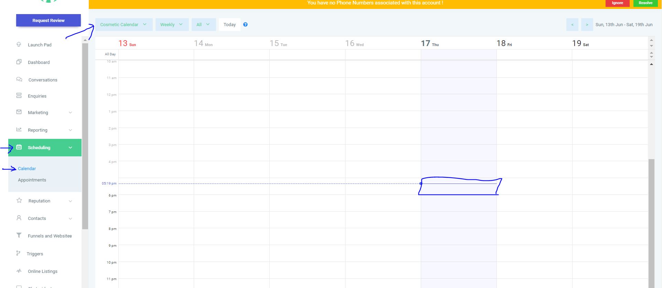Click the Funnels and Websites funnel icon

click(19, 235)
